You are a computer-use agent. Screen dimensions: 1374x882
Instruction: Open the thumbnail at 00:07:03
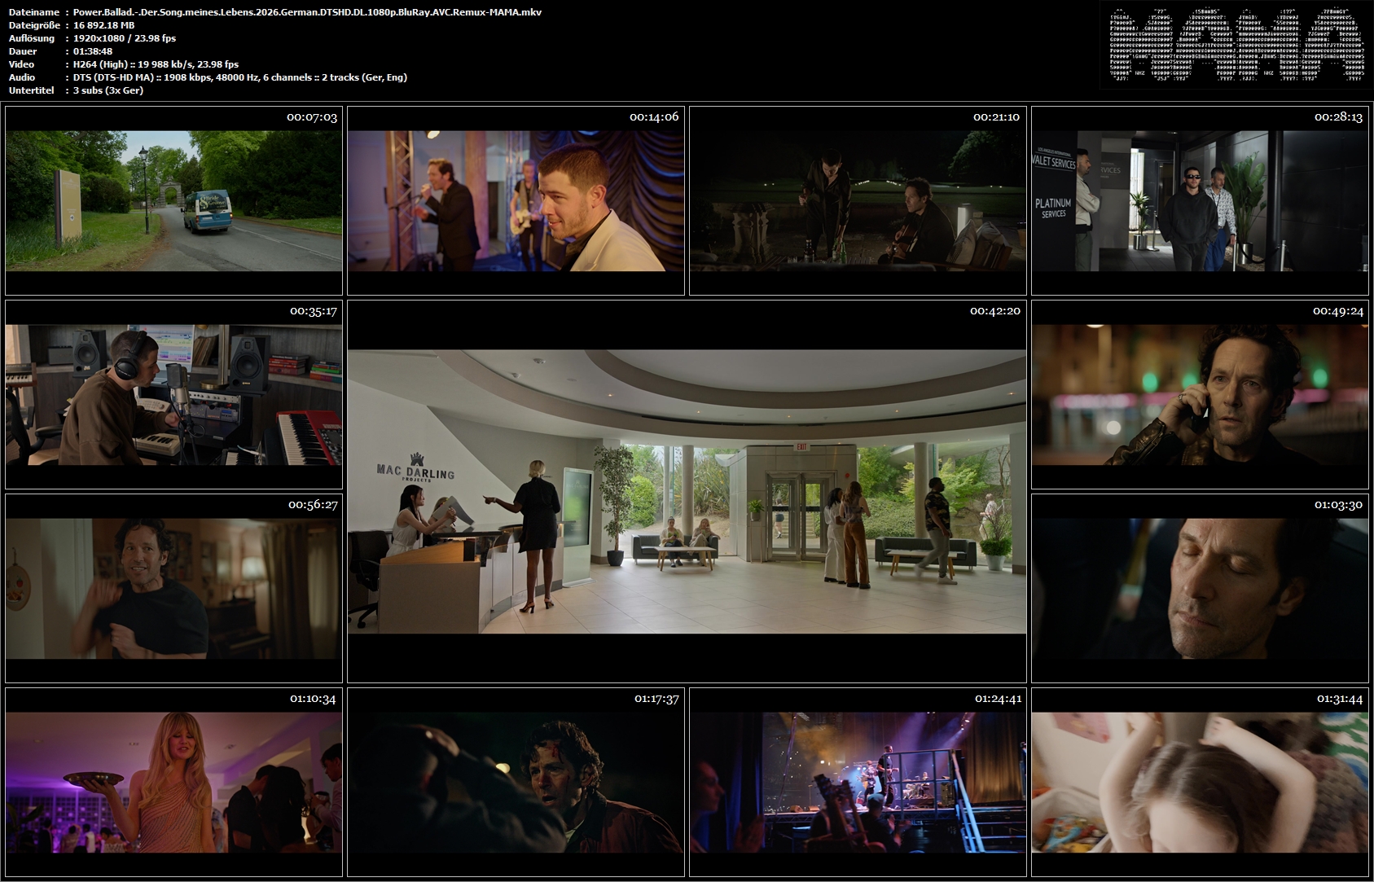coord(173,200)
